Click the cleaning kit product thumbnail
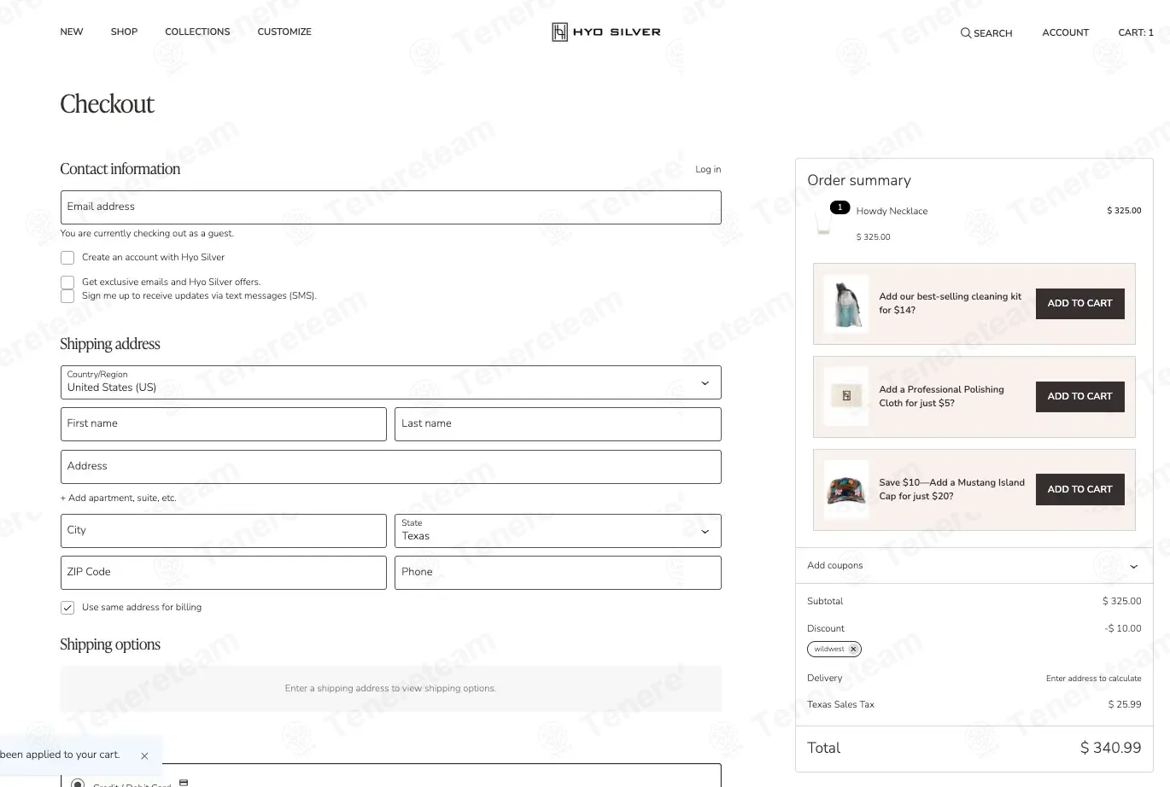Viewport: 1170px width, 787px height. point(845,304)
